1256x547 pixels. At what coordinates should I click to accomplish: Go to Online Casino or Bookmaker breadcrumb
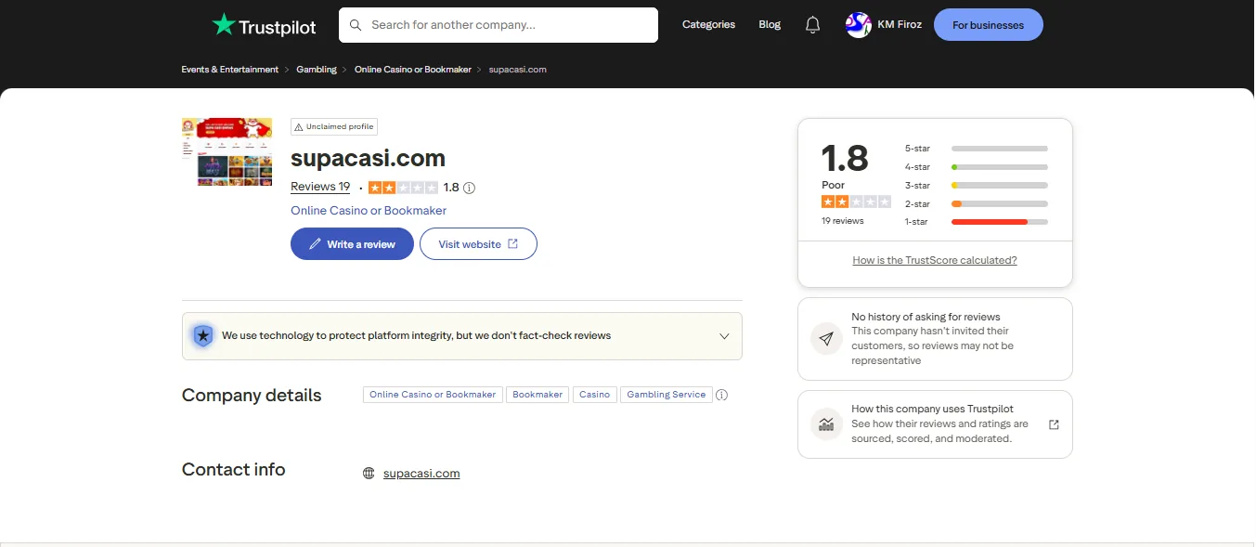(x=413, y=70)
